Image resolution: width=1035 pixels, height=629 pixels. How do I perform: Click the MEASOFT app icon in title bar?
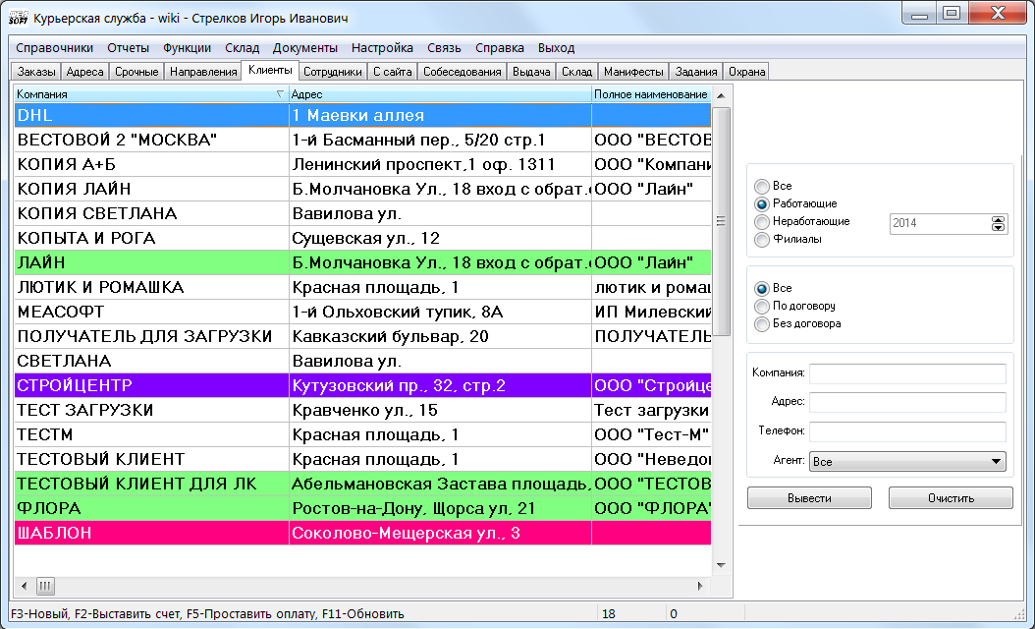point(18,17)
